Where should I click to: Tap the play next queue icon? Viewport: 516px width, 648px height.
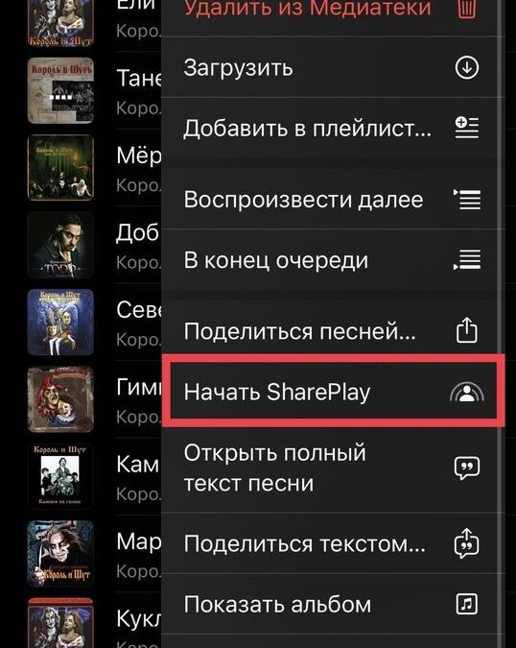(467, 200)
